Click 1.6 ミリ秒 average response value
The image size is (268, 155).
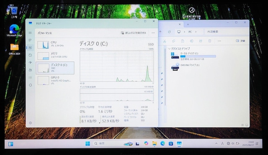pos(105,112)
